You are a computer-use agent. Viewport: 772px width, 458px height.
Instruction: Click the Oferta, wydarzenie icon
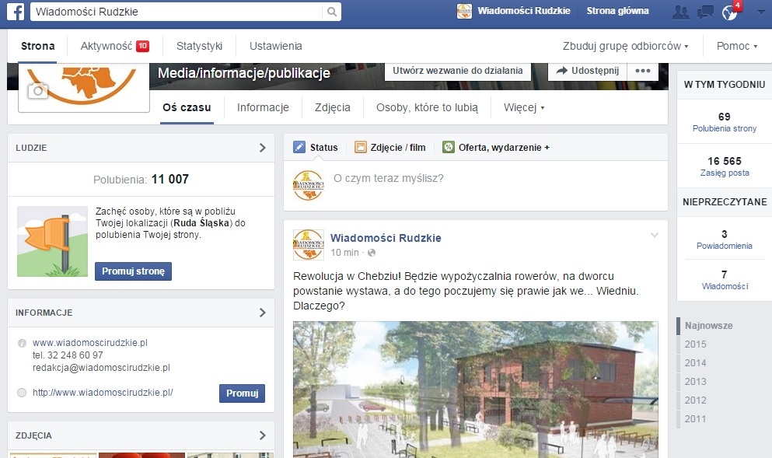click(448, 147)
